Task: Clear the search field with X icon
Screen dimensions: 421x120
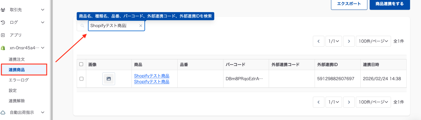Action: tap(141, 26)
